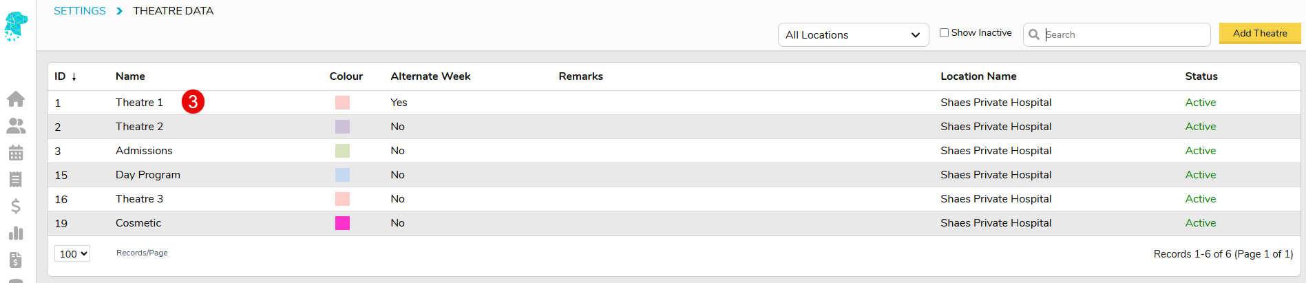This screenshot has height=283, width=1306.
Task: Click the receipt icon in sidebar
Action: (16, 180)
